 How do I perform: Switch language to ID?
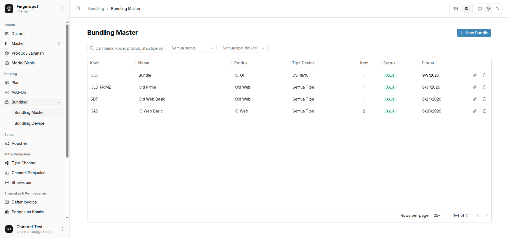(x=467, y=9)
